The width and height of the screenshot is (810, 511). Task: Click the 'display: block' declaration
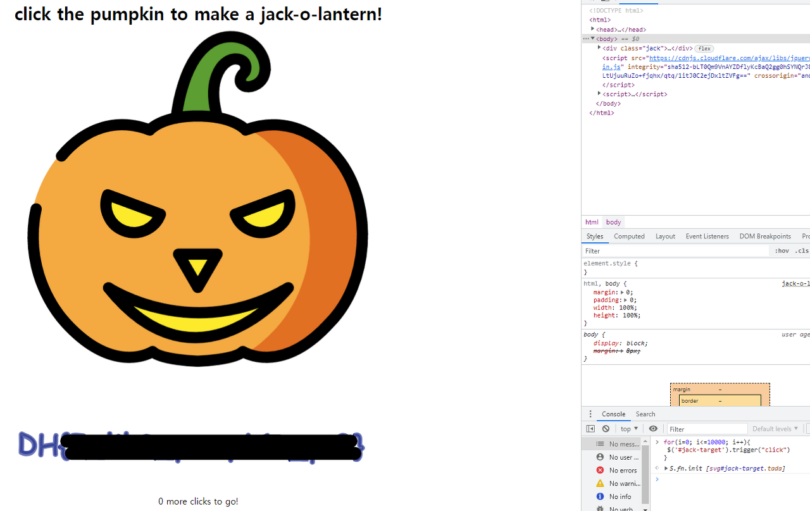click(621, 343)
